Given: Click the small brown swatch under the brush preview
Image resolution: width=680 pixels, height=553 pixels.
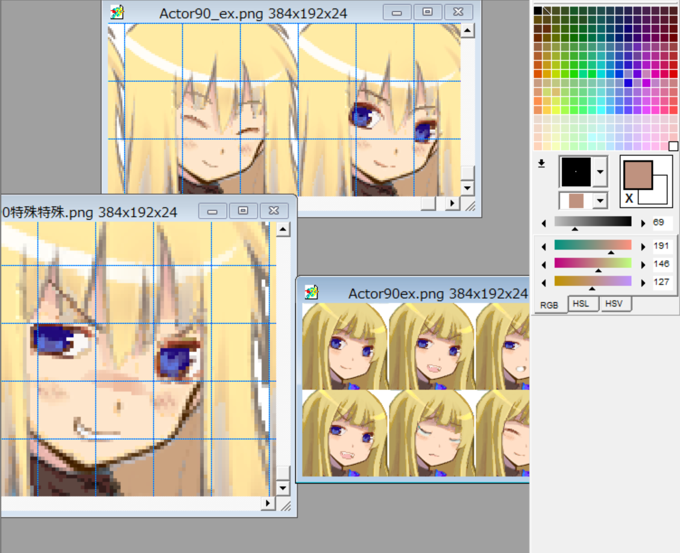Looking at the screenshot, I should [x=576, y=201].
